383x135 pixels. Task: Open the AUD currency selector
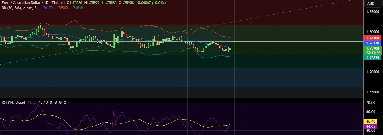click(371, 3)
